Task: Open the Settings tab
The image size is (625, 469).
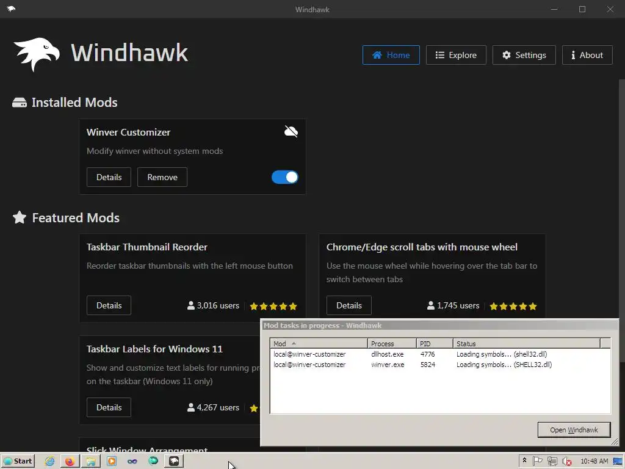Action: (524, 55)
